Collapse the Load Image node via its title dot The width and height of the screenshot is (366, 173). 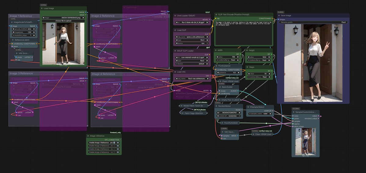(42, 9)
